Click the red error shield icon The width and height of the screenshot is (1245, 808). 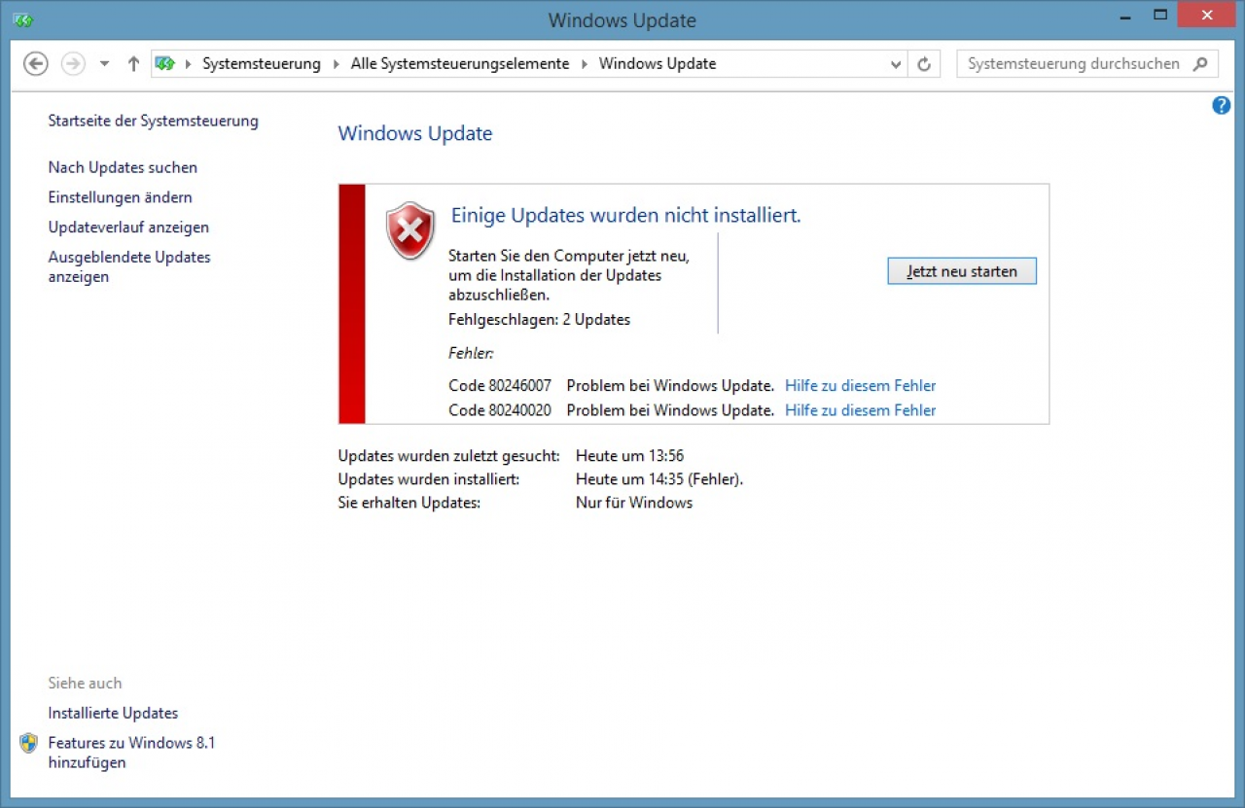coord(410,230)
